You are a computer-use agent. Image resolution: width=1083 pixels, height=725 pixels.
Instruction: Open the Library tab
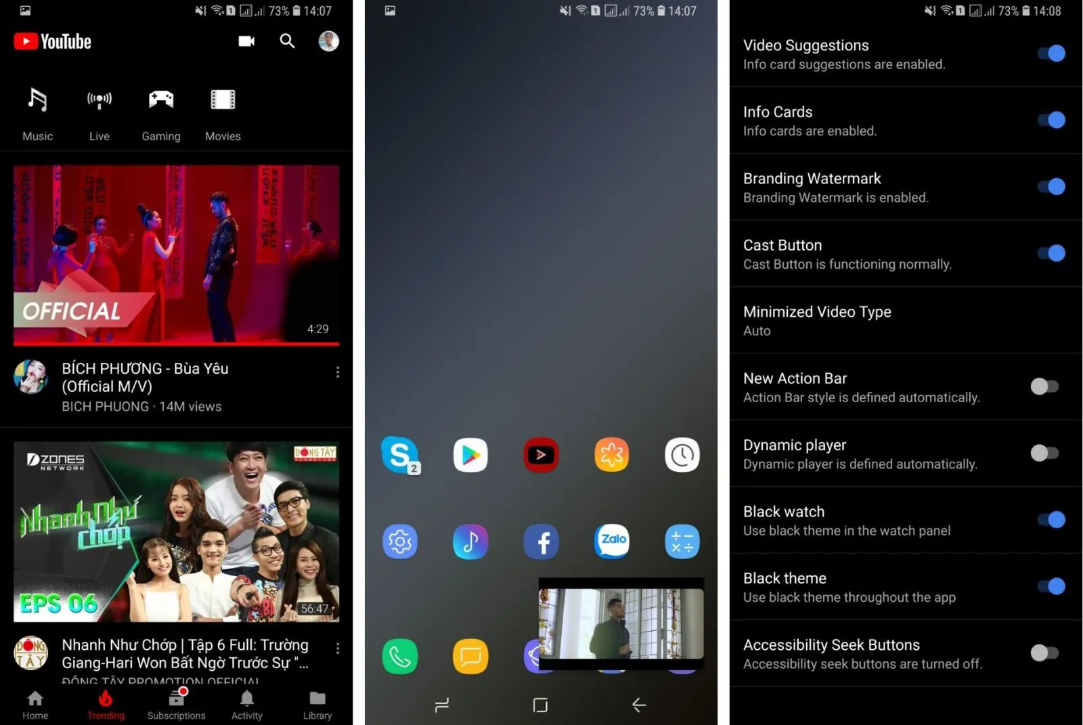(x=317, y=705)
